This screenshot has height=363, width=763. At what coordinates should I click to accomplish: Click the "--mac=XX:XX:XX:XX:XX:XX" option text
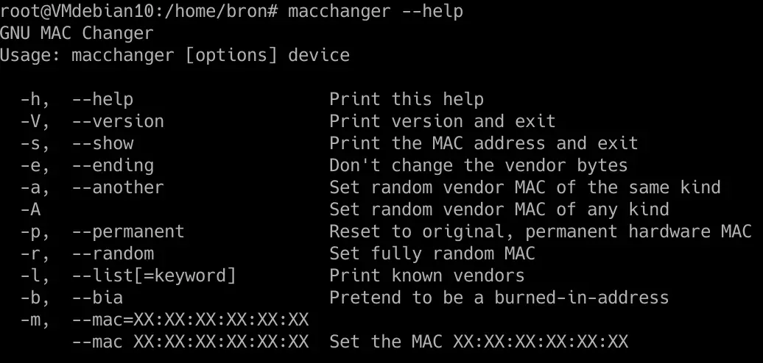190,320
